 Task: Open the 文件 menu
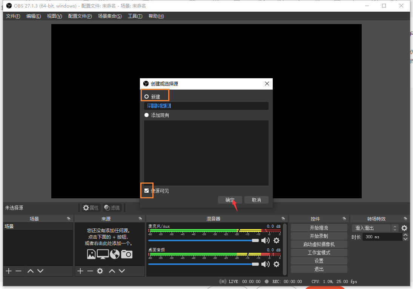pyautogui.click(x=12, y=16)
